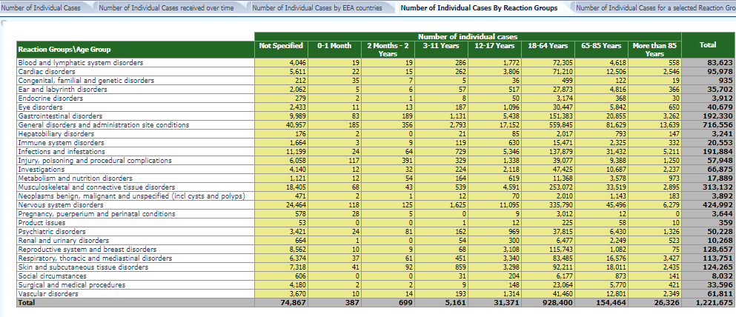The image size is (736, 317).
Task: Open the Number of Individual Cases tab
Action: 42,7
